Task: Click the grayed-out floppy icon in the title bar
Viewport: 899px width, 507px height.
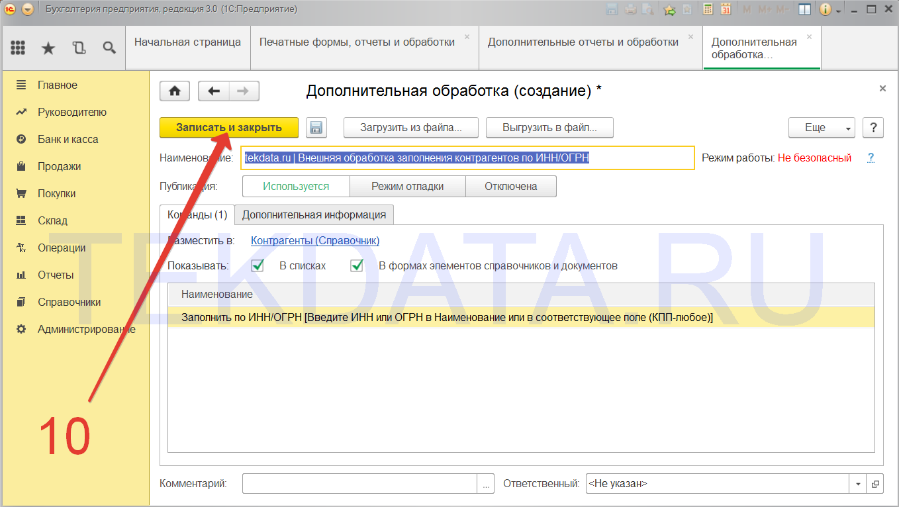Action: click(x=612, y=9)
